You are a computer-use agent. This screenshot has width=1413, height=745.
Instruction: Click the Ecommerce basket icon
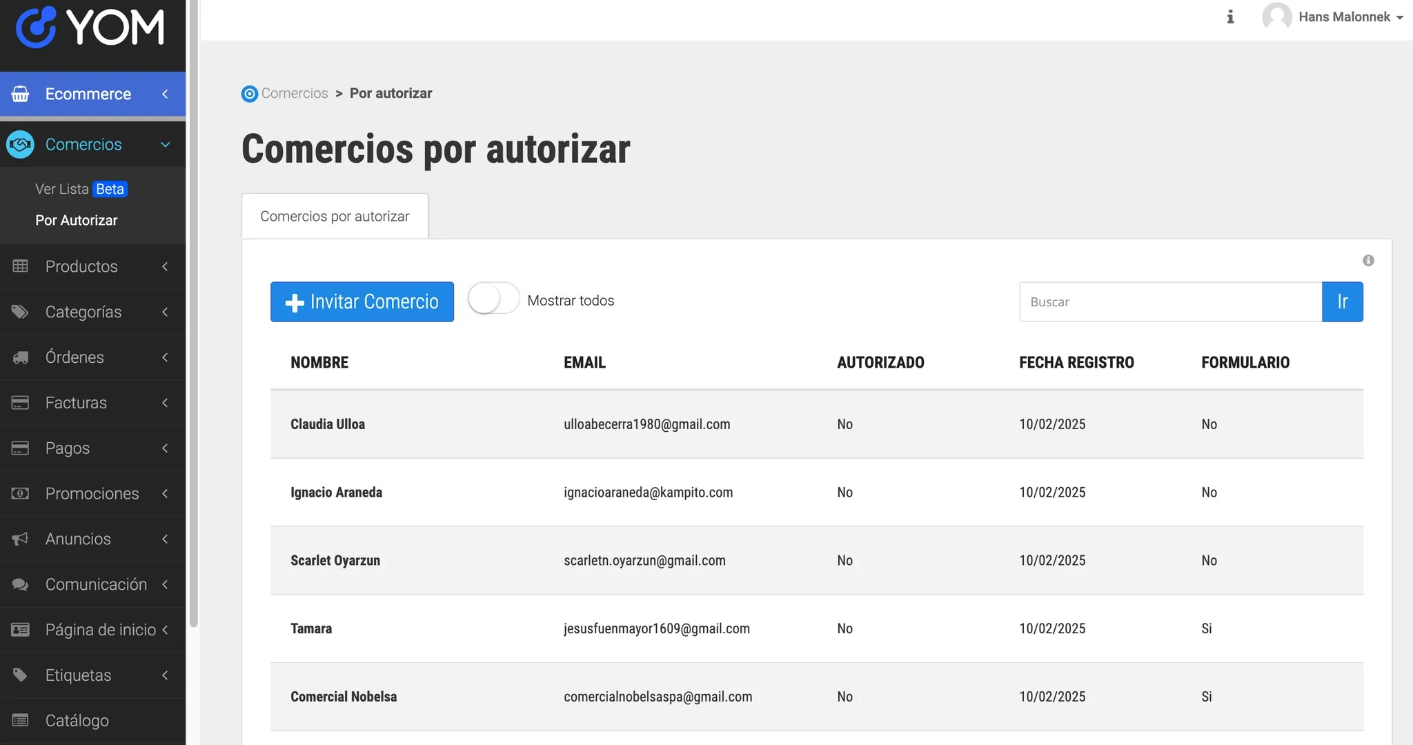(x=21, y=94)
